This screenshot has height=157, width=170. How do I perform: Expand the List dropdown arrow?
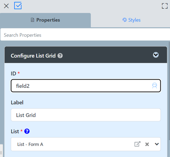157,144
